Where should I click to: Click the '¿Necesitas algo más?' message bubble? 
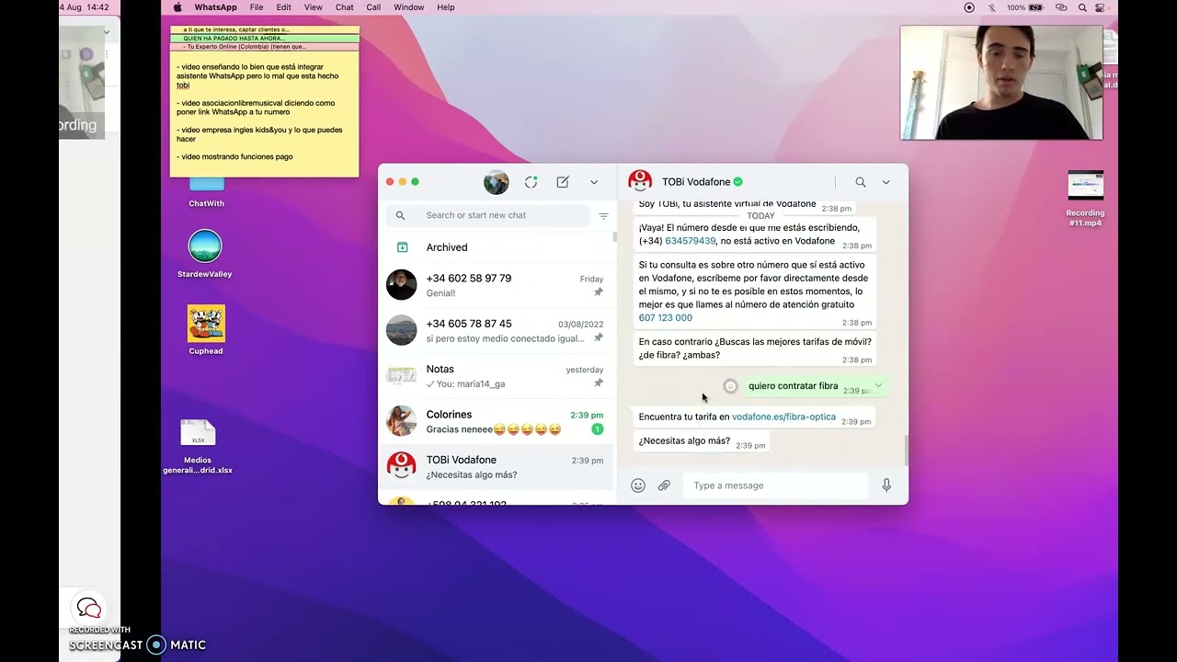tap(700, 441)
